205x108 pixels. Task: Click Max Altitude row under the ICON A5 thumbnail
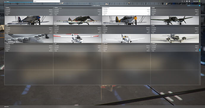[x=78, y=47]
